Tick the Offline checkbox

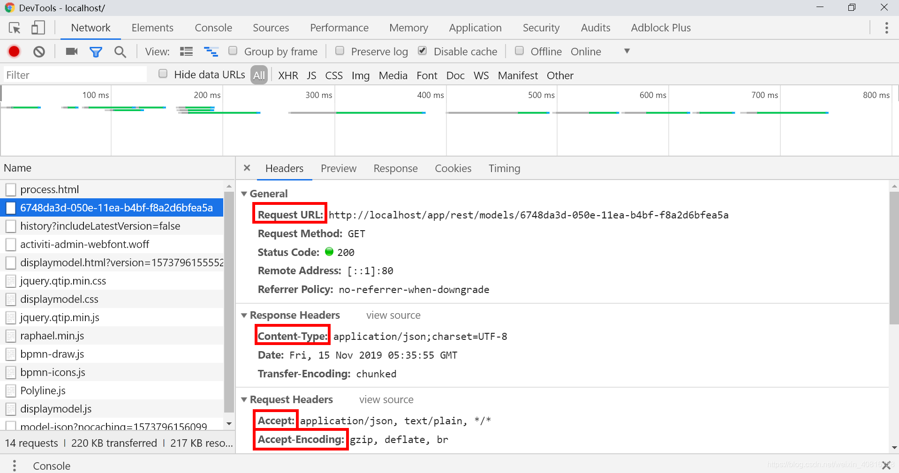pyautogui.click(x=519, y=51)
